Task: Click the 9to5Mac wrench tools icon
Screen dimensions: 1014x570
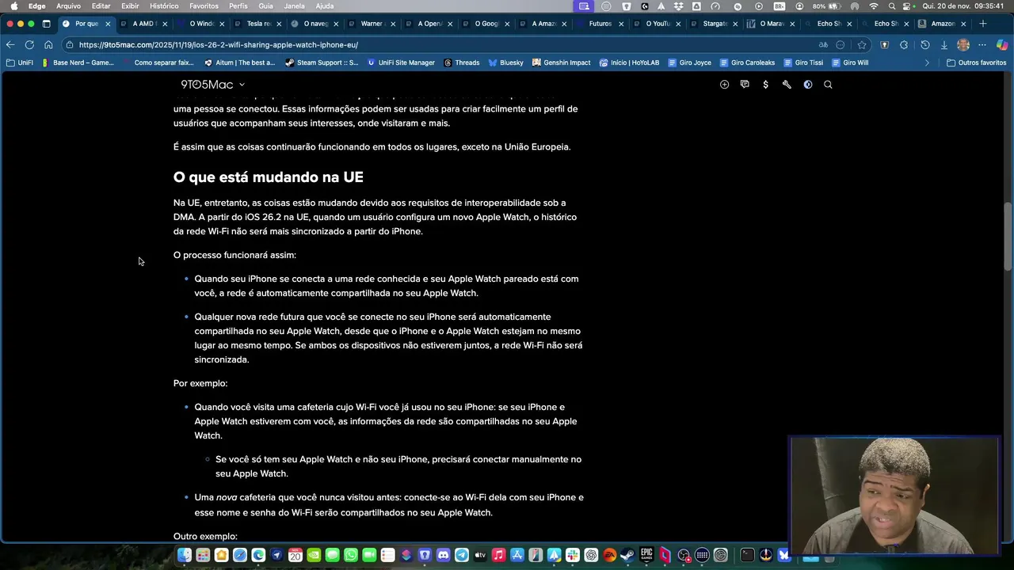Action: (787, 85)
